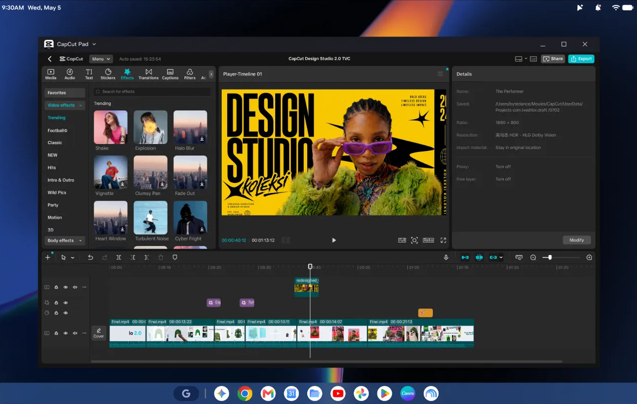Screen dimensions: 637x404
Task: Open the layout switcher dropdown
Action: click(x=521, y=59)
